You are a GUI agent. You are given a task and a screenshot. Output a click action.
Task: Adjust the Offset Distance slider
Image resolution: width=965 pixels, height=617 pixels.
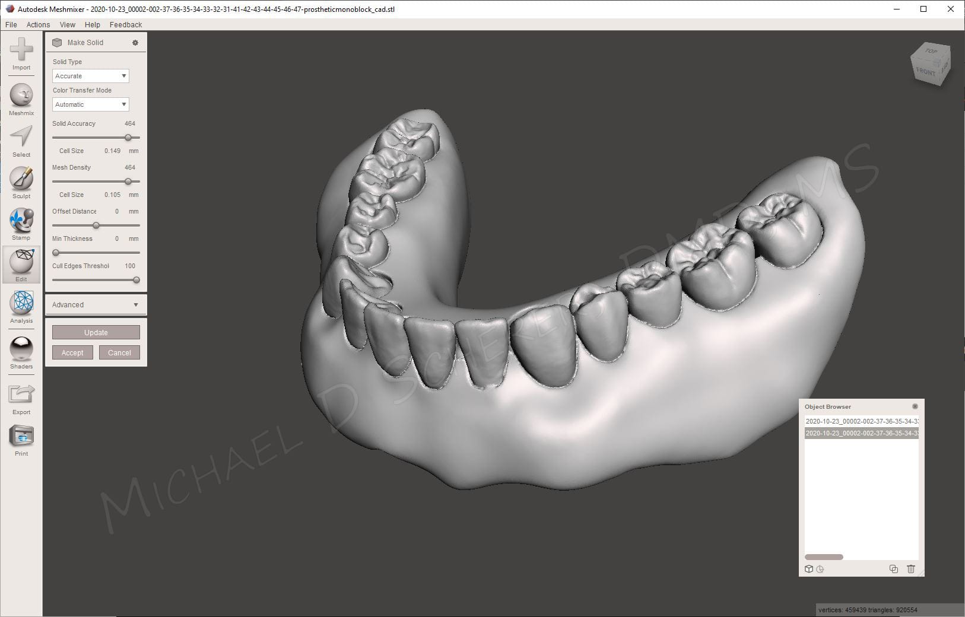96,225
